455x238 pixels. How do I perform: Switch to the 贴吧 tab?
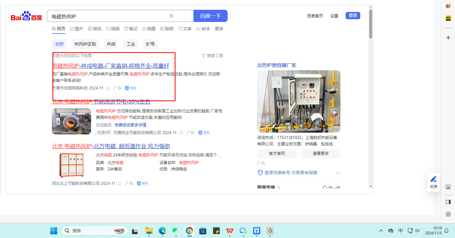(167, 29)
